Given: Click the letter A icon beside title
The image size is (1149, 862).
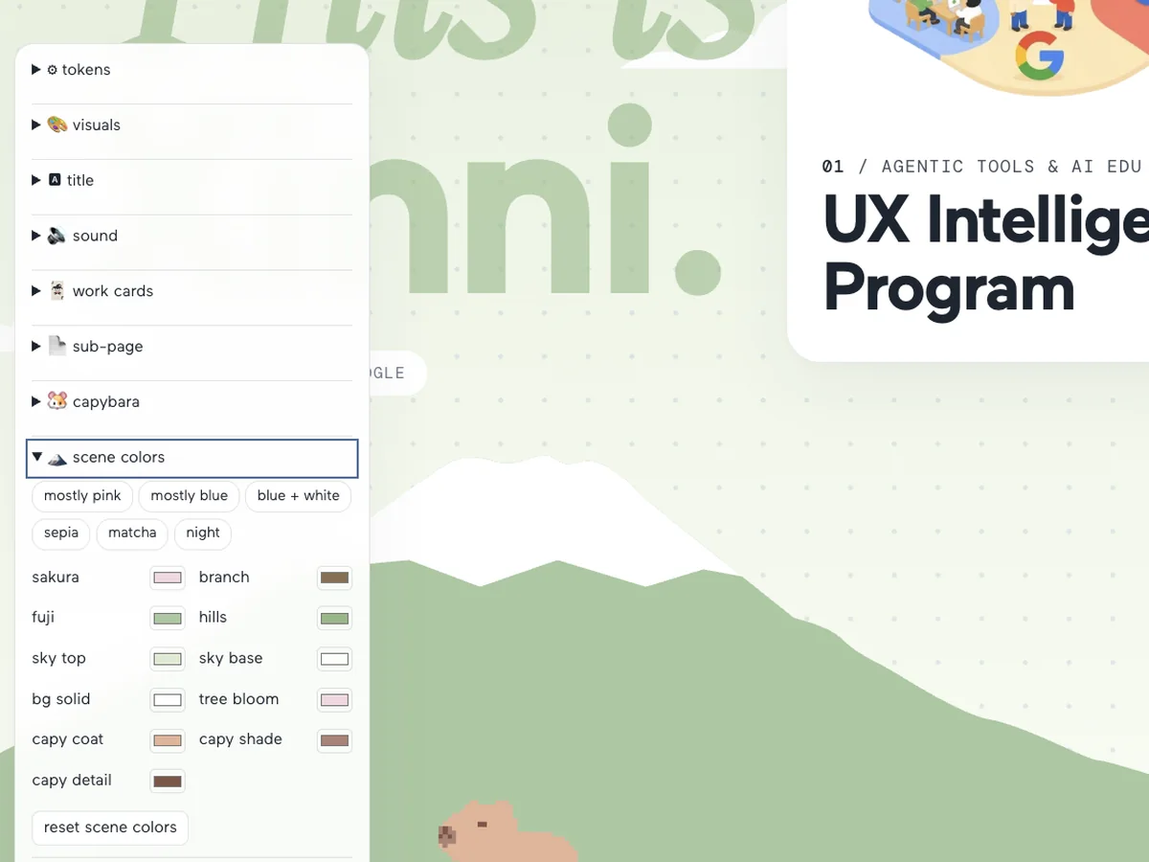Looking at the screenshot, I should [x=55, y=180].
